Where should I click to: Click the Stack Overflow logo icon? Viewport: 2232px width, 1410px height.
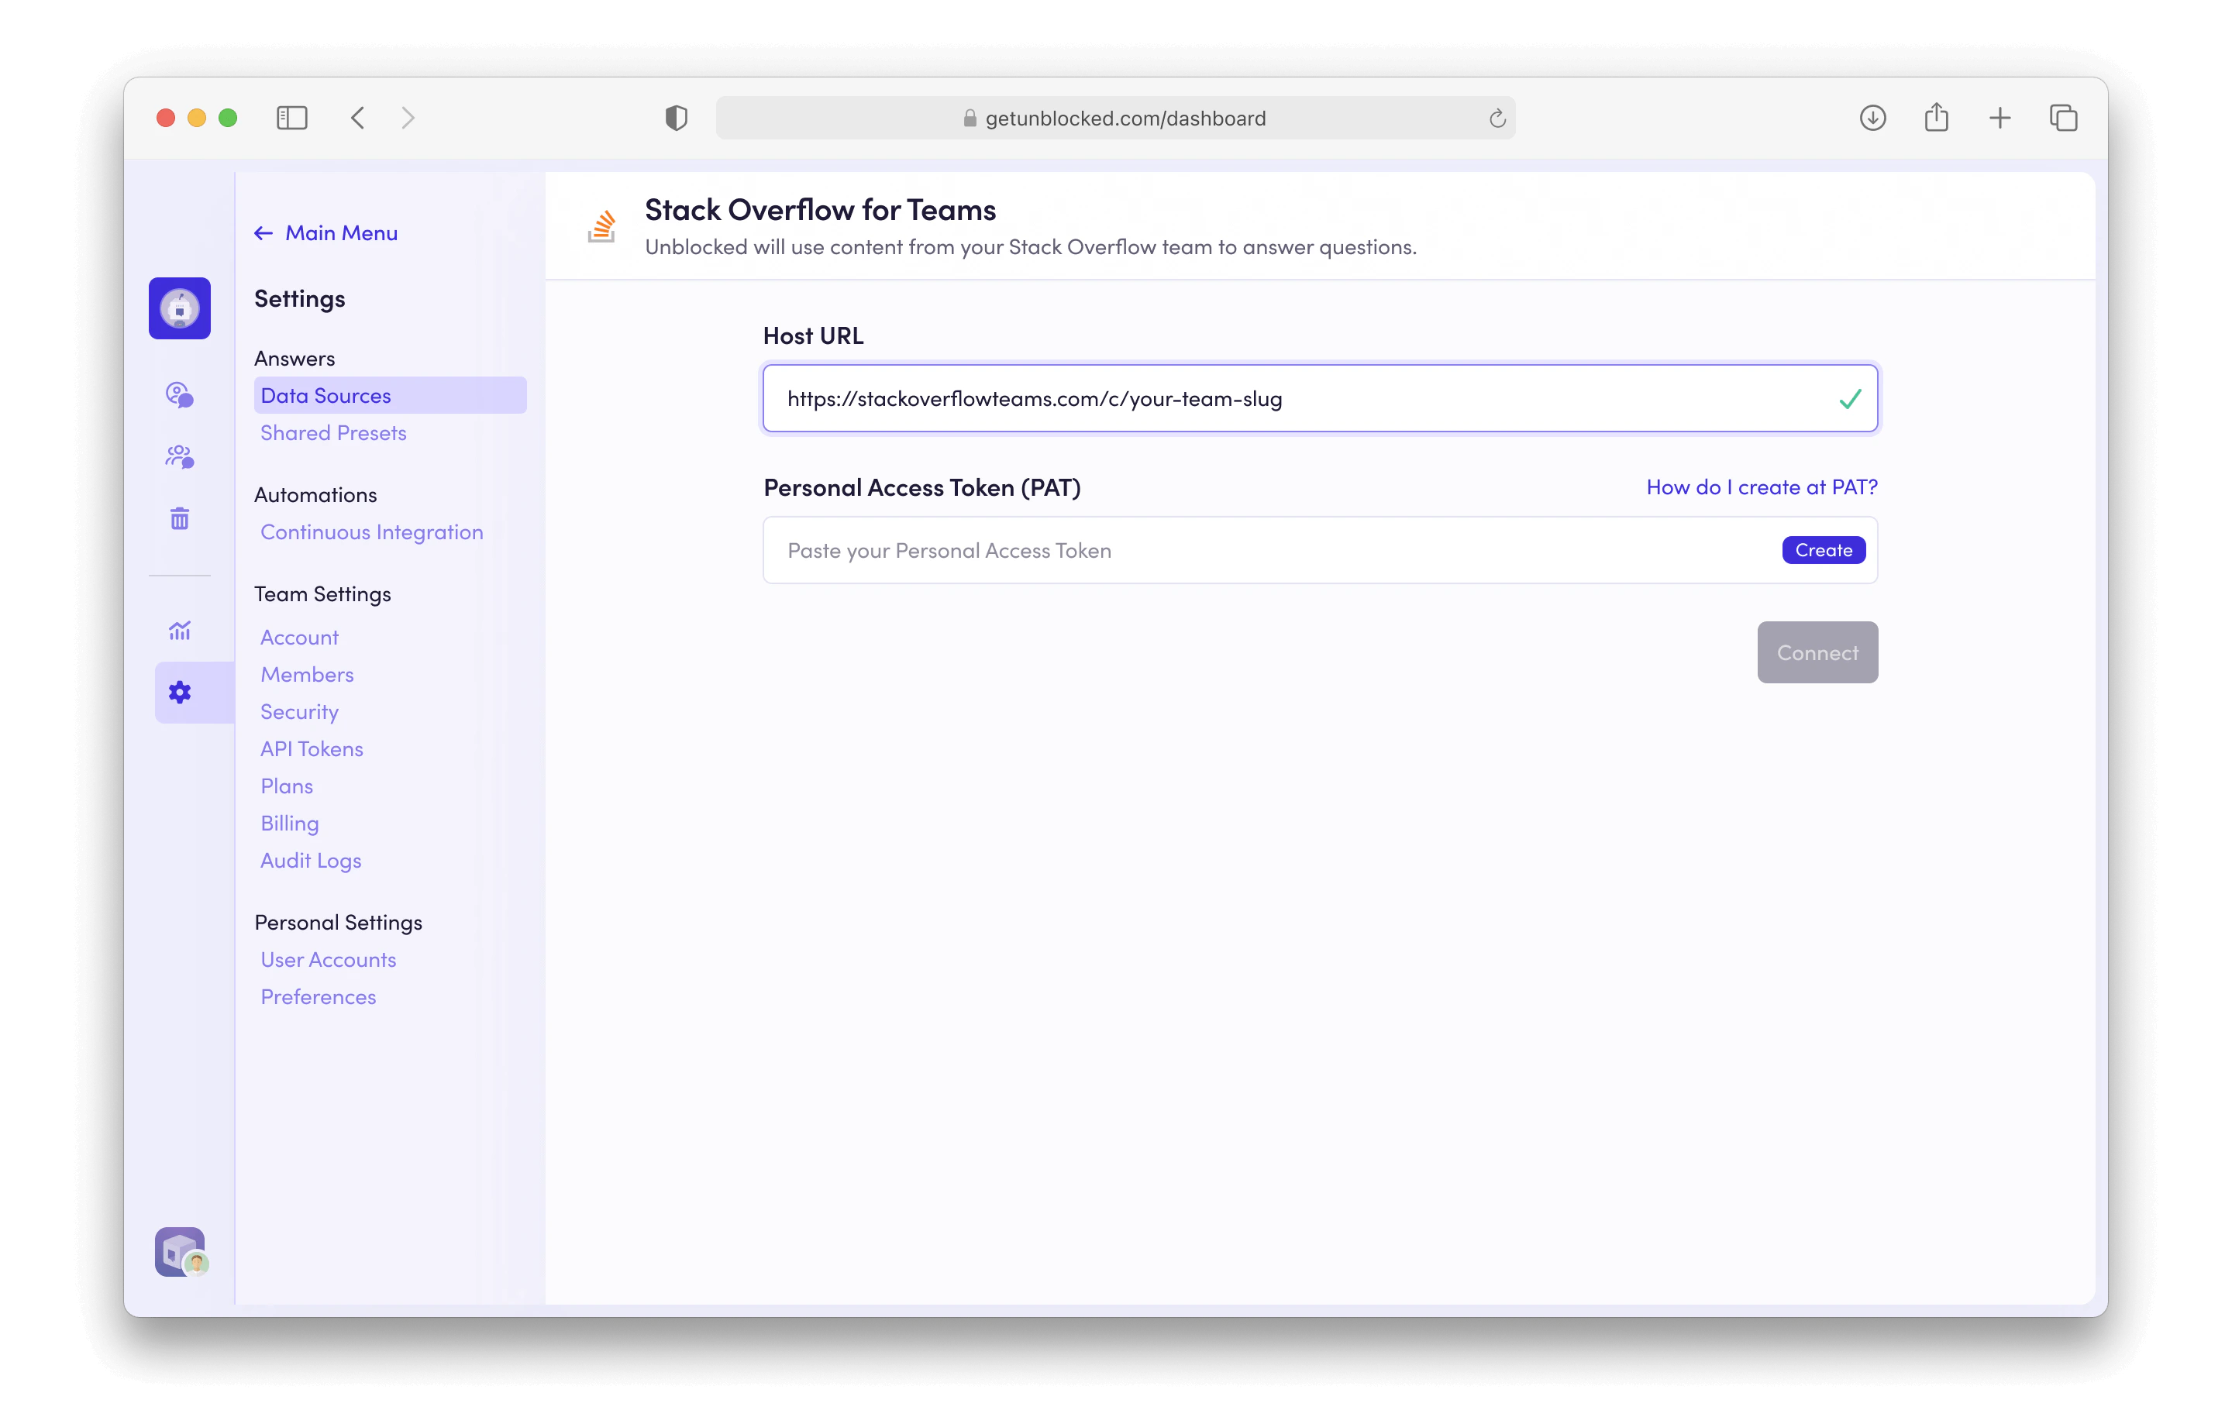[601, 226]
